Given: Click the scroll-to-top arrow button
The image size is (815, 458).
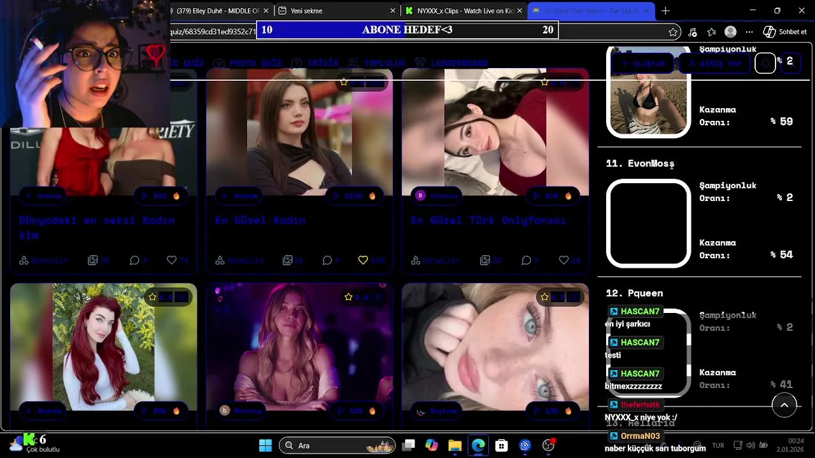Looking at the screenshot, I should (784, 405).
